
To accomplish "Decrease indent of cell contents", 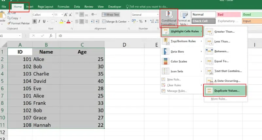I will (93, 21).
